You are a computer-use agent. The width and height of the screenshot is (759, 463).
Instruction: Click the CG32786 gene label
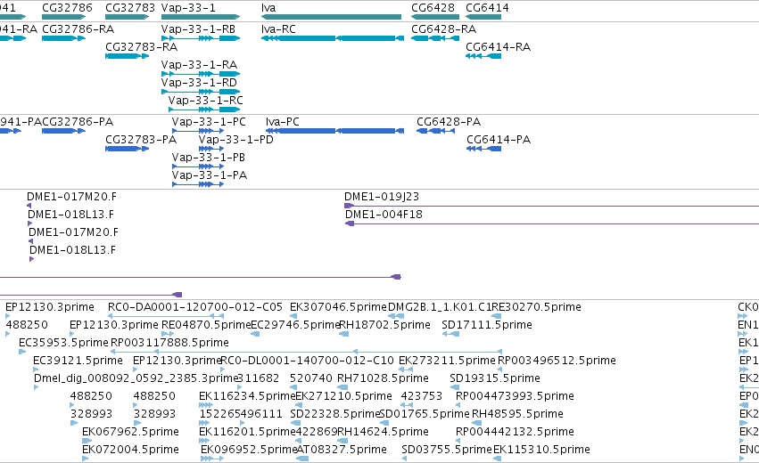pos(67,8)
